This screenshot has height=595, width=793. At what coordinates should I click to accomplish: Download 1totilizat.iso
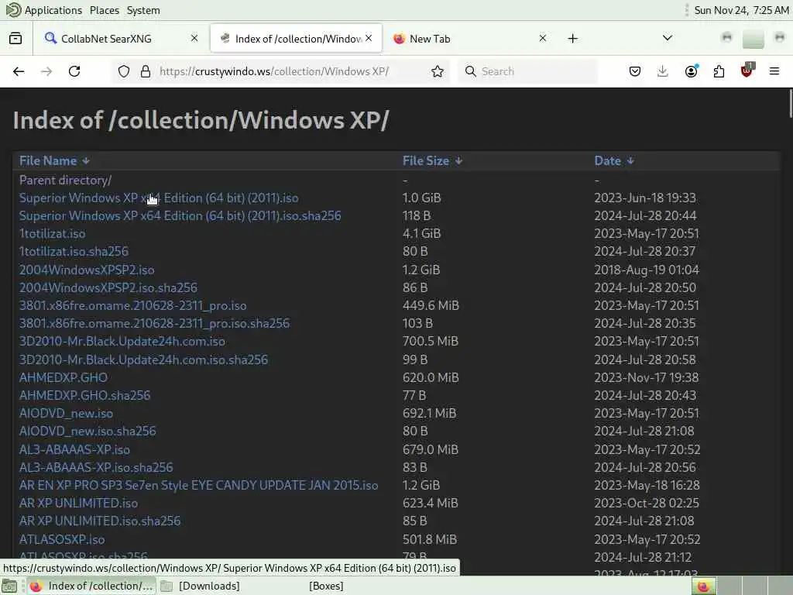52,234
